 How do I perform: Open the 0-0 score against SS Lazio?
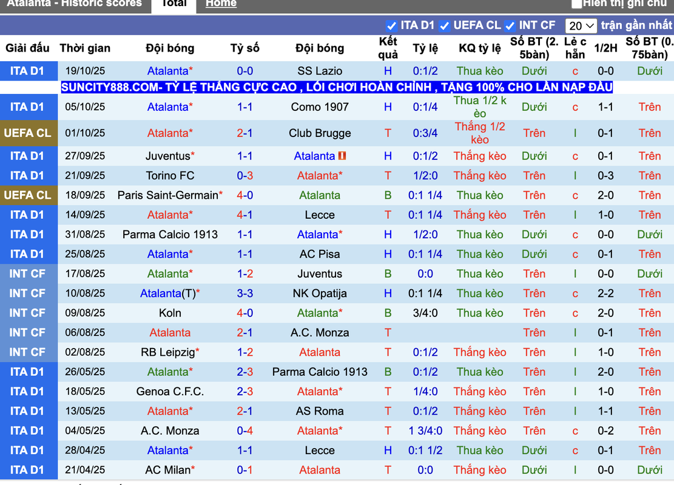(x=244, y=71)
